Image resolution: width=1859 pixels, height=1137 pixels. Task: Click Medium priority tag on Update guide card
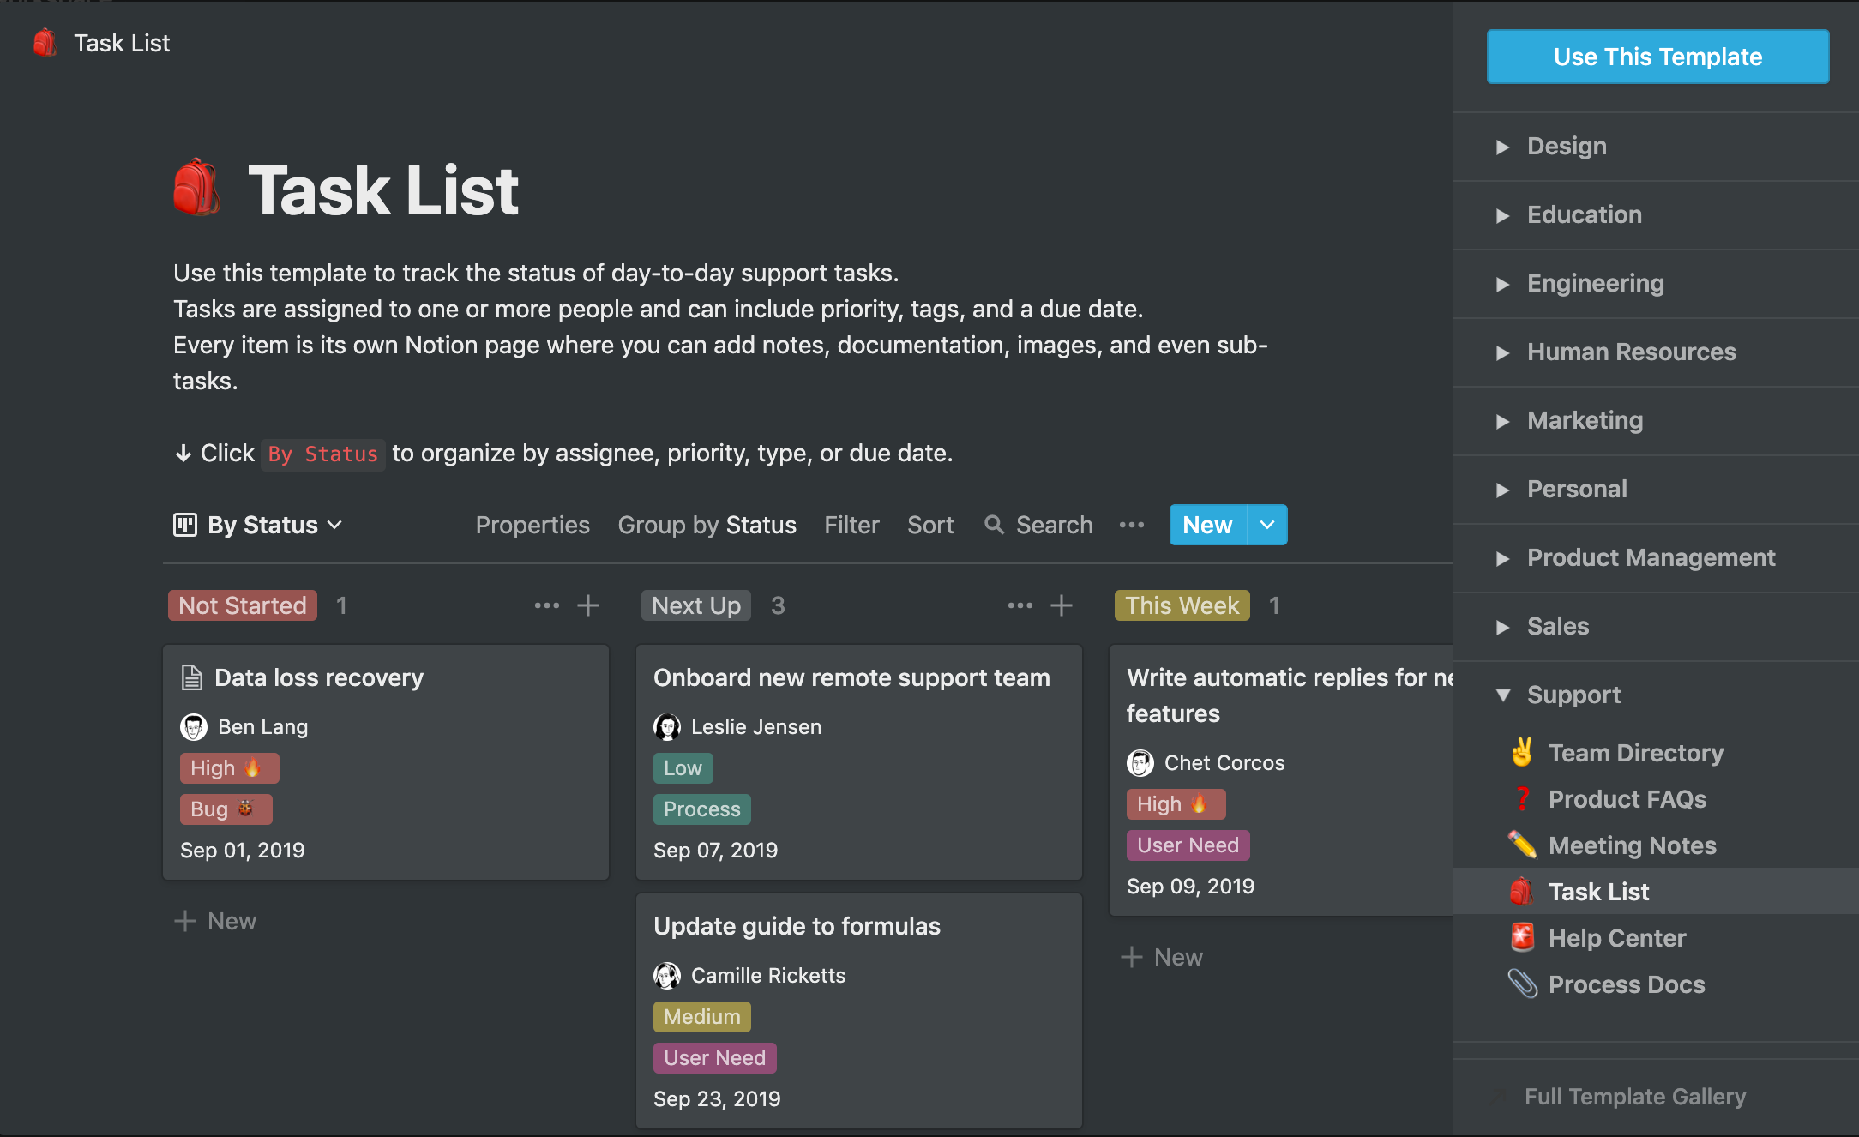point(701,1017)
